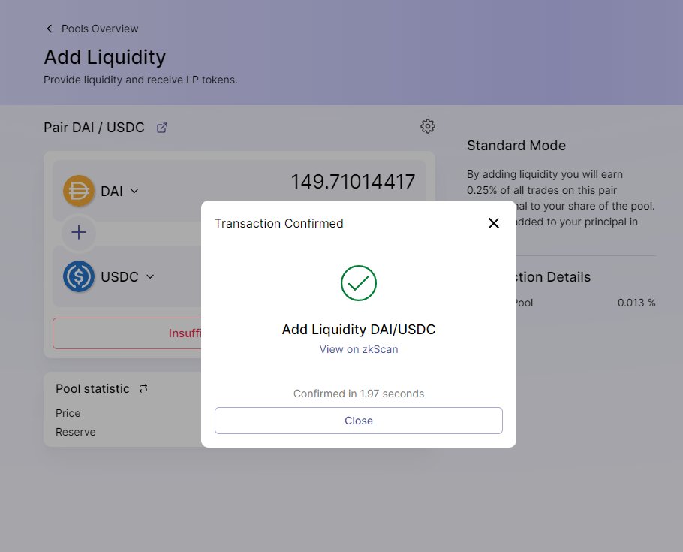Click the USDC token icon

point(79,276)
